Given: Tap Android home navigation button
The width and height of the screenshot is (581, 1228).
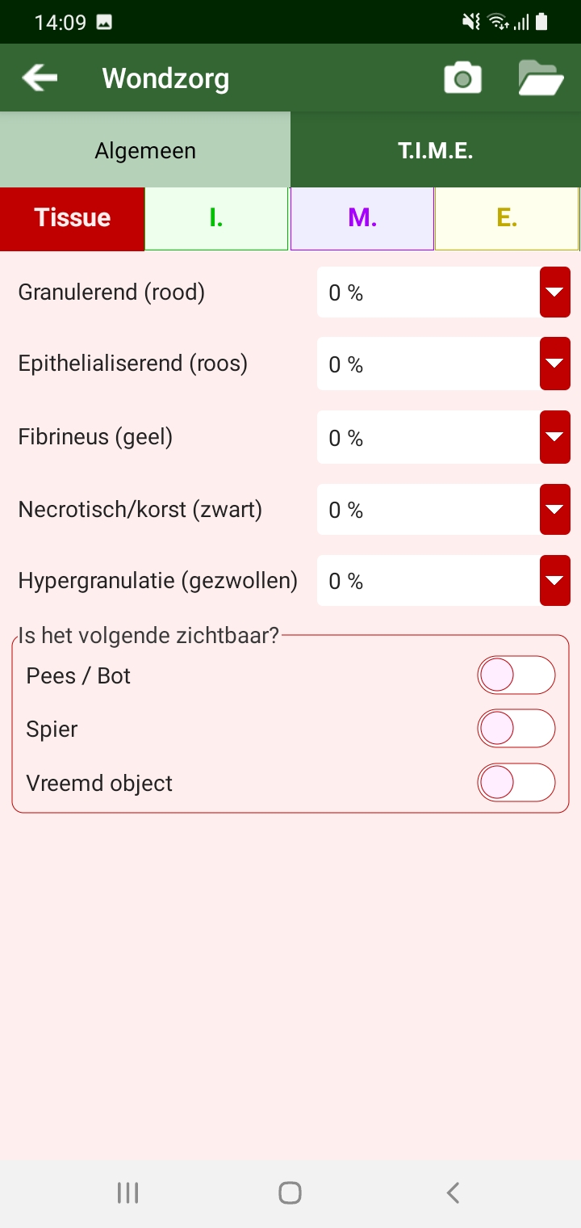Looking at the screenshot, I should click(290, 1192).
